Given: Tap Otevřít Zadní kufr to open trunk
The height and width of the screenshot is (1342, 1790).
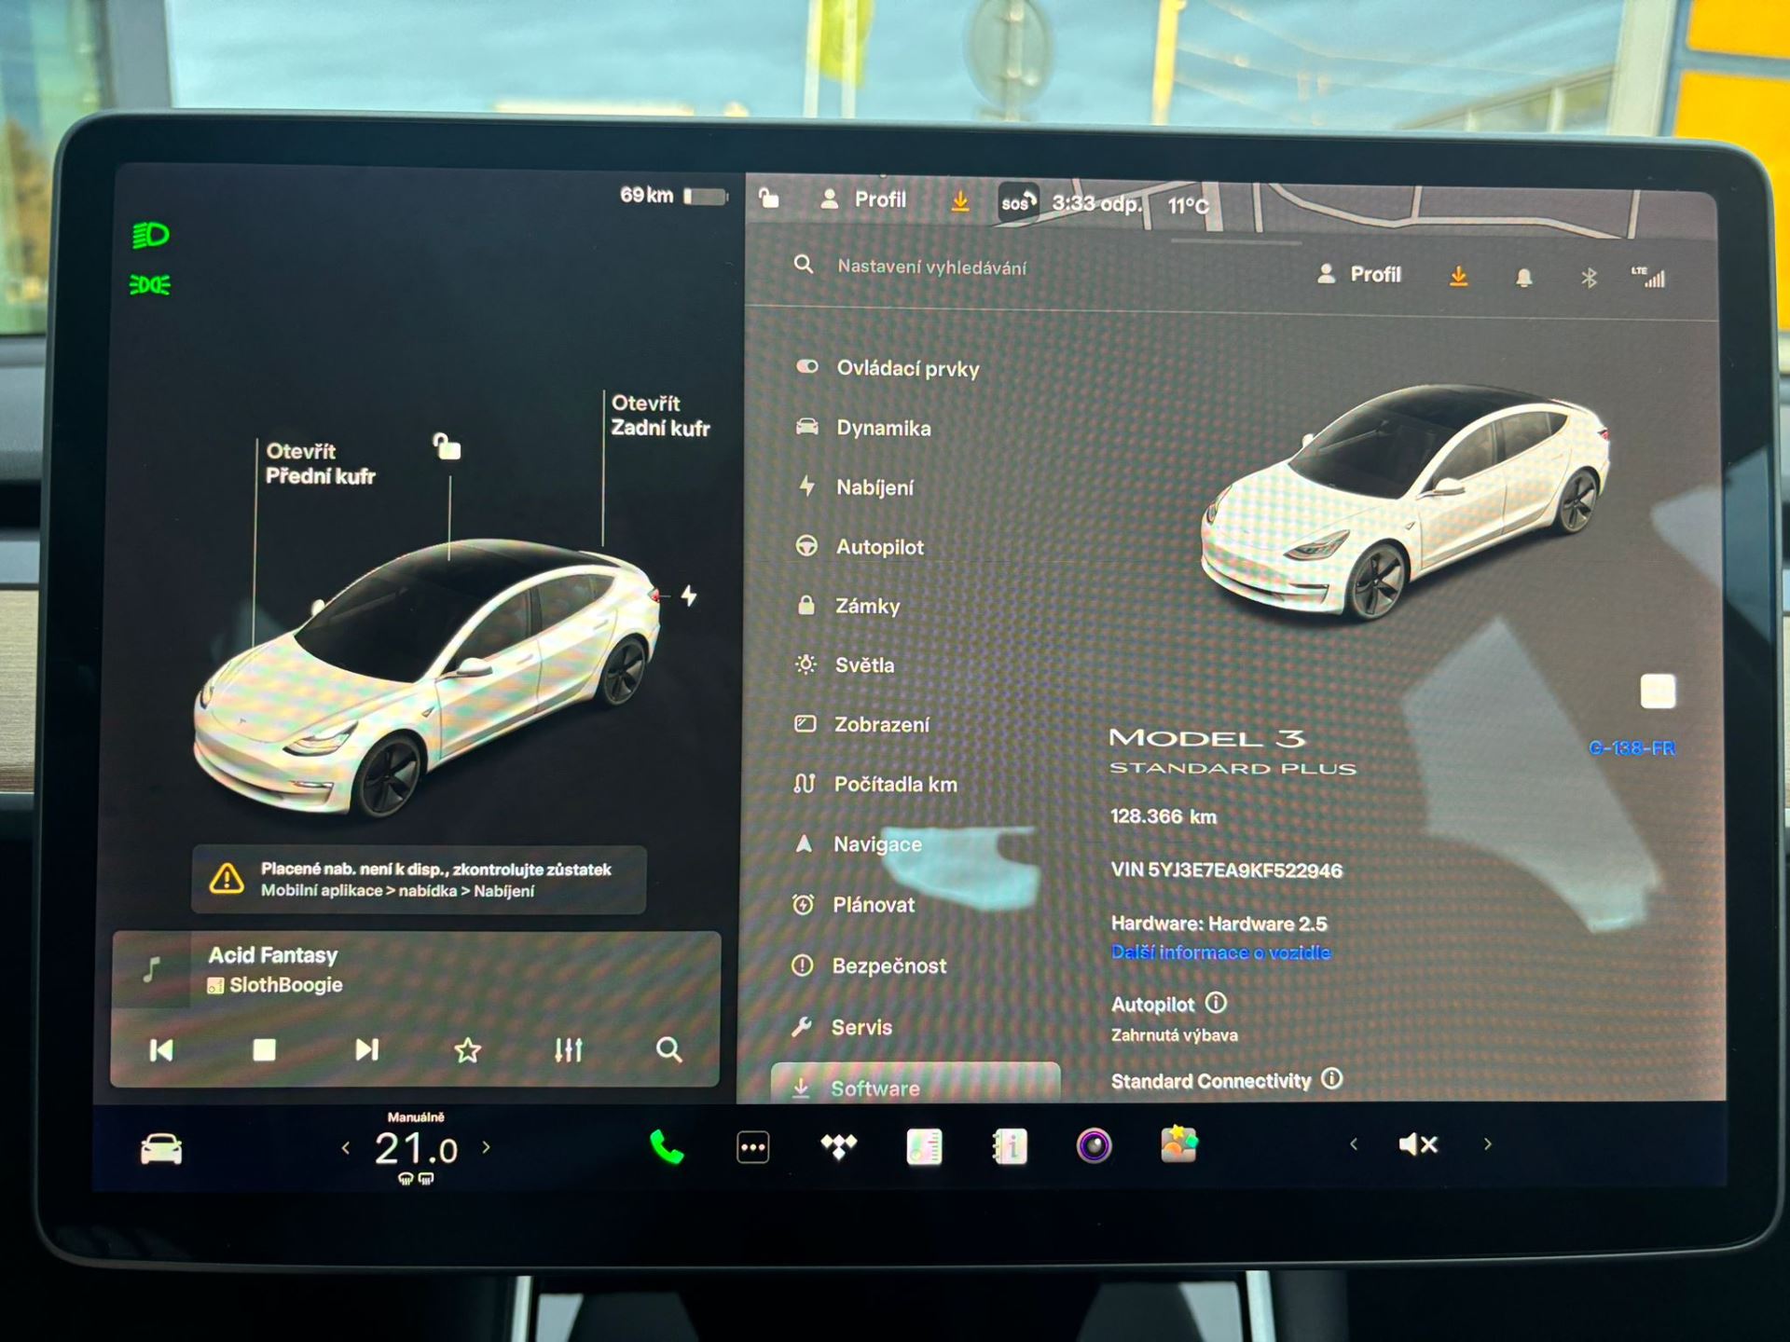Looking at the screenshot, I should [x=660, y=416].
